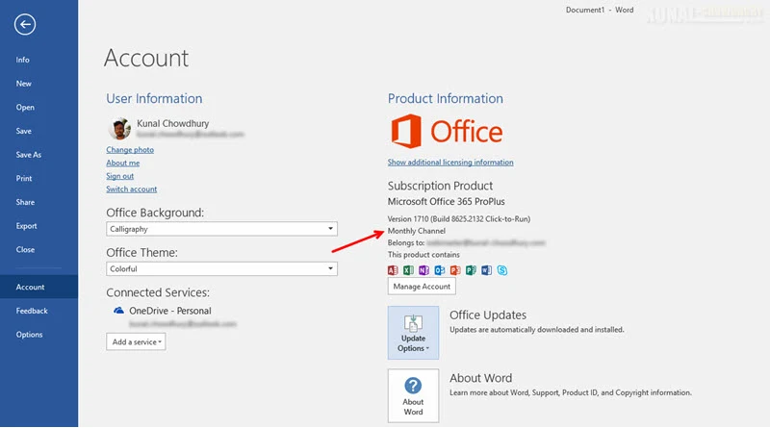
Task: Click Kunal Chowdhury's profile photo
Action: click(x=118, y=129)
